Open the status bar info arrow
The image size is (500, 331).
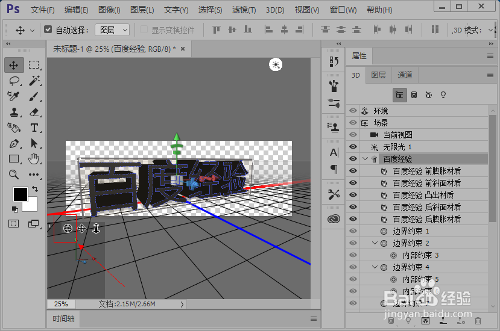182,305
